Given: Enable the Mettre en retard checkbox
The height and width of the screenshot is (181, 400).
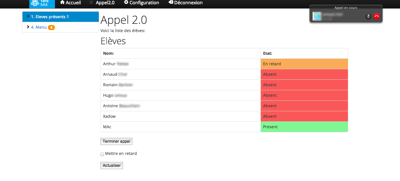Looking at the screenshot, I should [x=102, y=154].
